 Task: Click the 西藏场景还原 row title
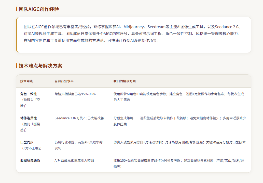(30, 161)
